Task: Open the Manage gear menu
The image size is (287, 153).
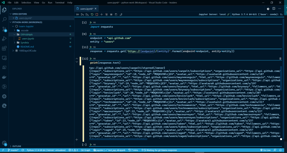Action: pyautogui.click(x=4, y=143)
